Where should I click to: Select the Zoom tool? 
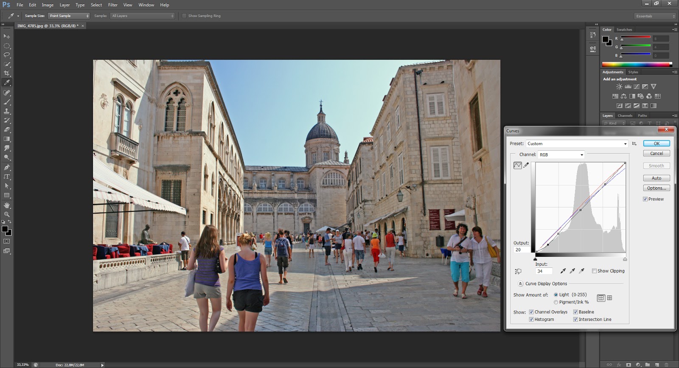click(x=7, y=214)
